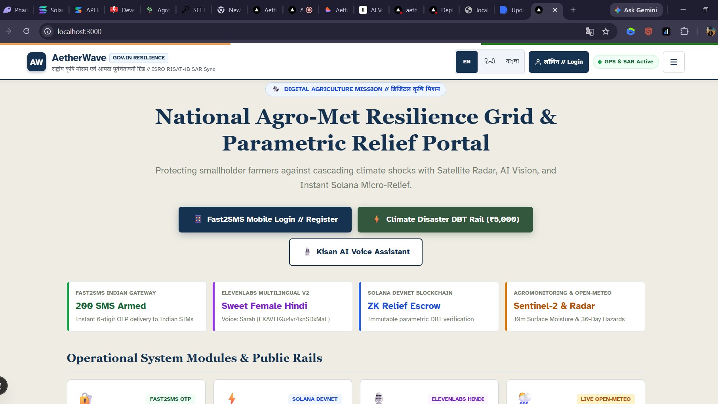Click the 200 SMS Armed stat card
Screen dimensions: 718x404
137,307
